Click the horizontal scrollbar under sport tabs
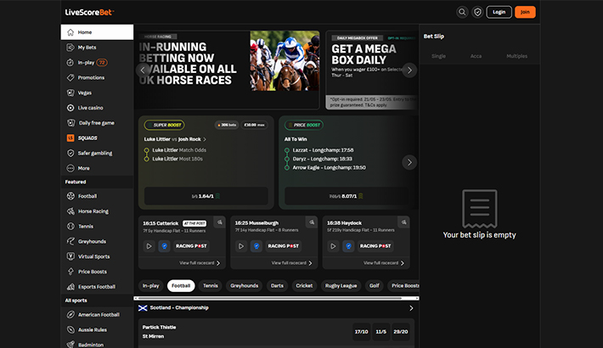This screenshot has height=348, width=603. [x=276, y=298]
